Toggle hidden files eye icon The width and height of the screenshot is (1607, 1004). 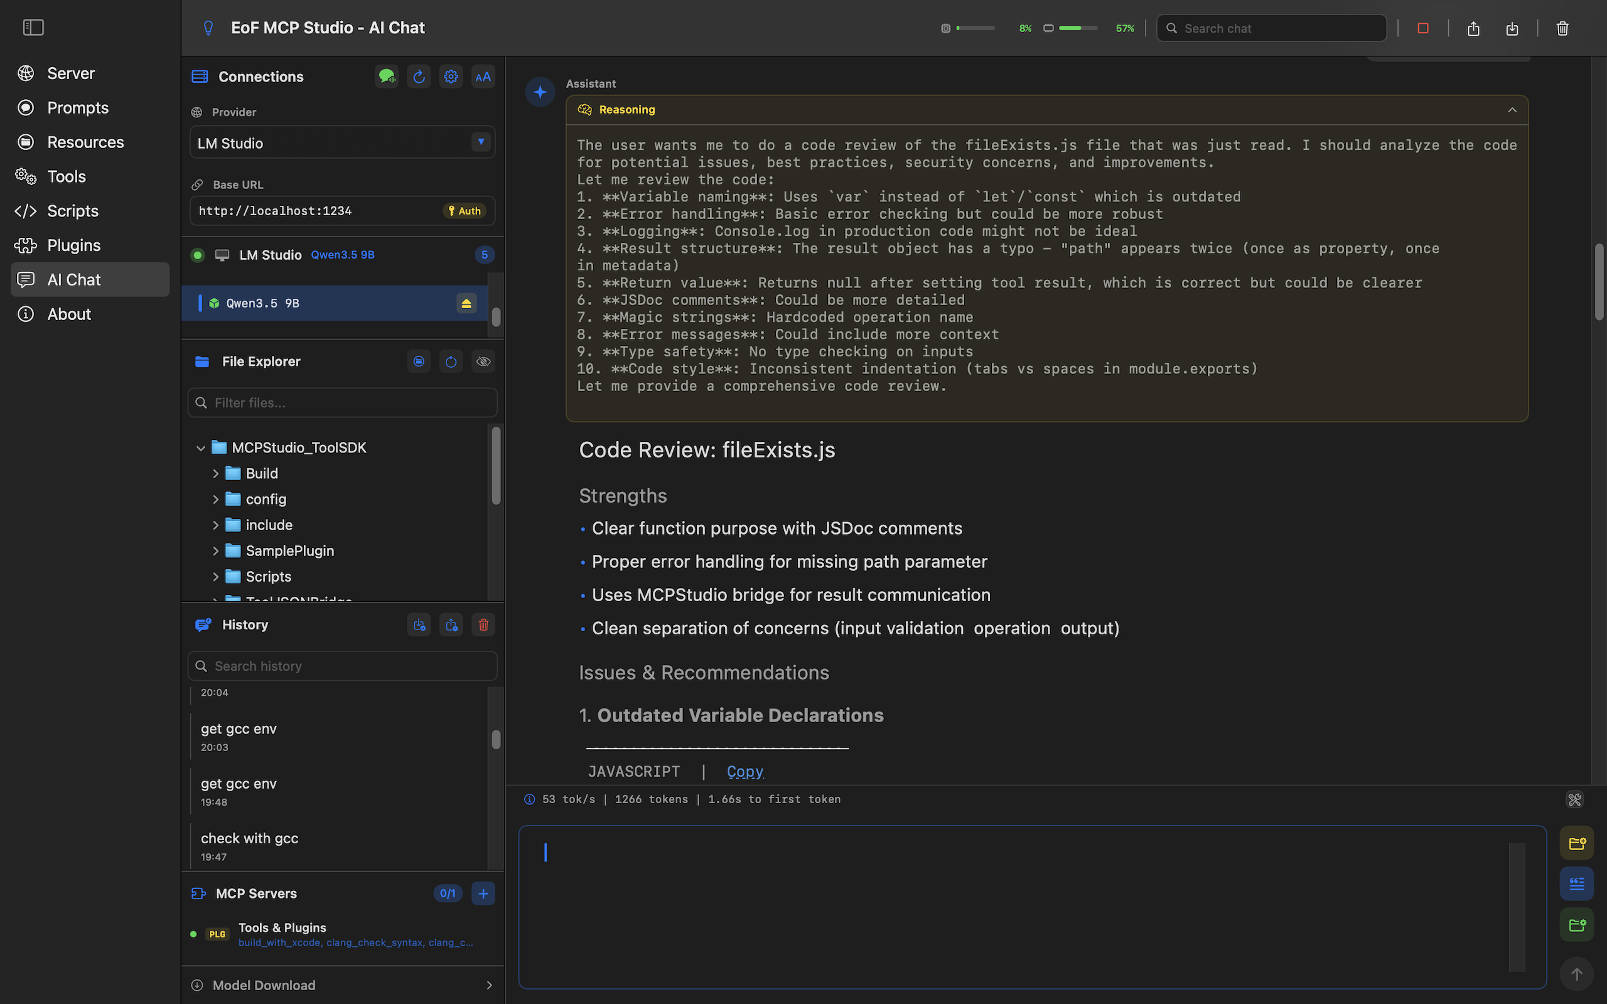483,361
